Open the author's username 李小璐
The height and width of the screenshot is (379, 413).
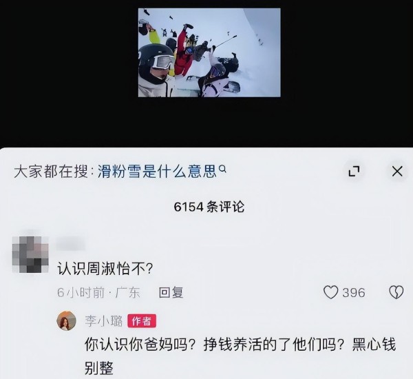[104, 321]
